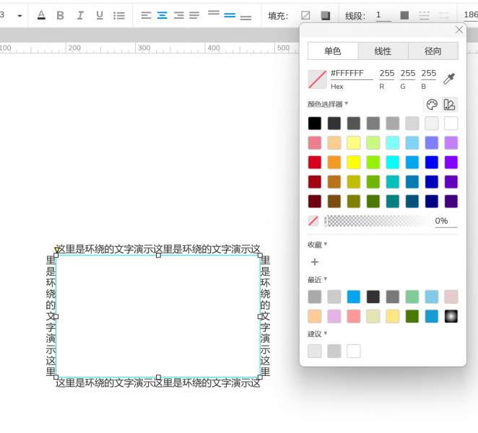Pick the recent light green swatch
The height and width of the screenshot is (433, 478).
pyautogui.click(x=412, y=297)
